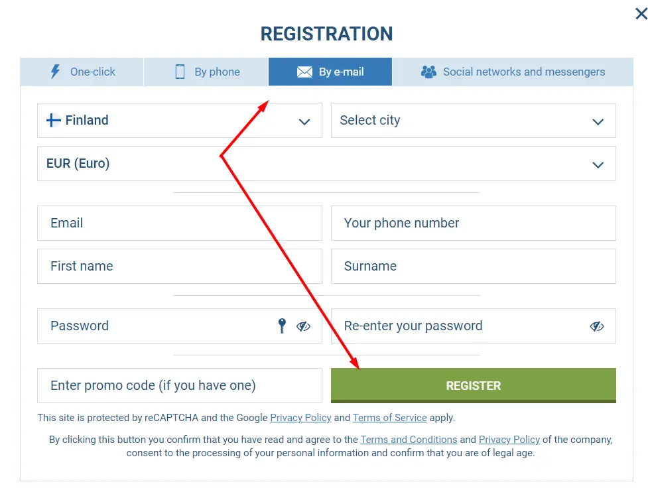The height and width of the screenshot is (502, 648).
Task: Toggle password visibility in Password field
Action: pyautogui.click(x=303, y=326)
